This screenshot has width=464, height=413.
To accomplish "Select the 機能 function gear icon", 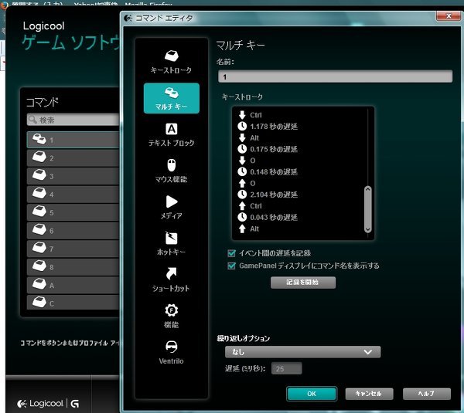I will (x=172, y=310).
